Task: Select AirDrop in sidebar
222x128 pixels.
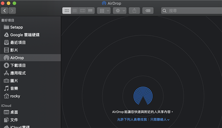Action: [x=31, y=58]
